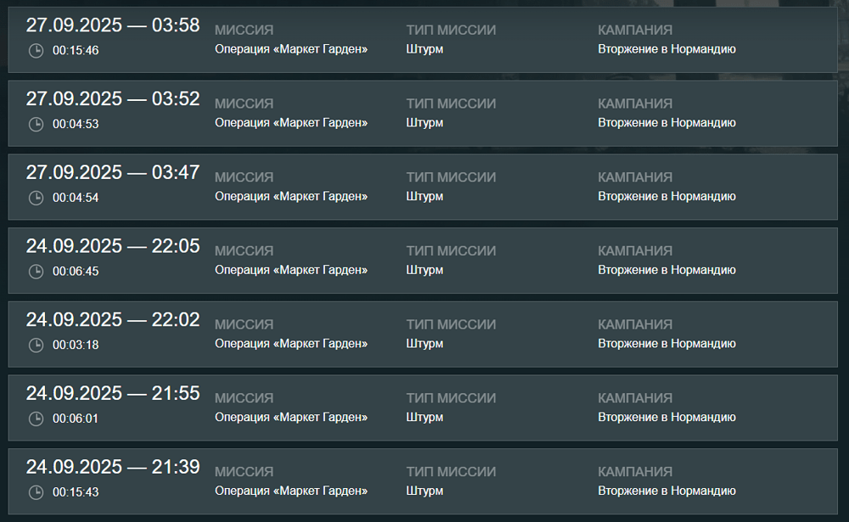Open the 24.09.2025 — 22:02 session entry
Image resolution: width=849 pixels, height=522 pixels.
click(423, 334)
